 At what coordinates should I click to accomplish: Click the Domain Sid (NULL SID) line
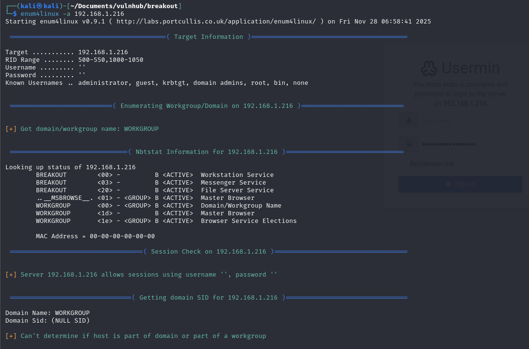coord(47,321)
